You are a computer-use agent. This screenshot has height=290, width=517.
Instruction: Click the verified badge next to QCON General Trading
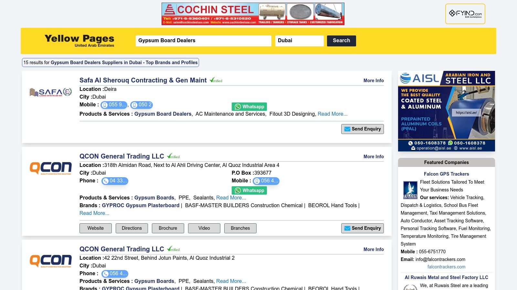[174, 156]
